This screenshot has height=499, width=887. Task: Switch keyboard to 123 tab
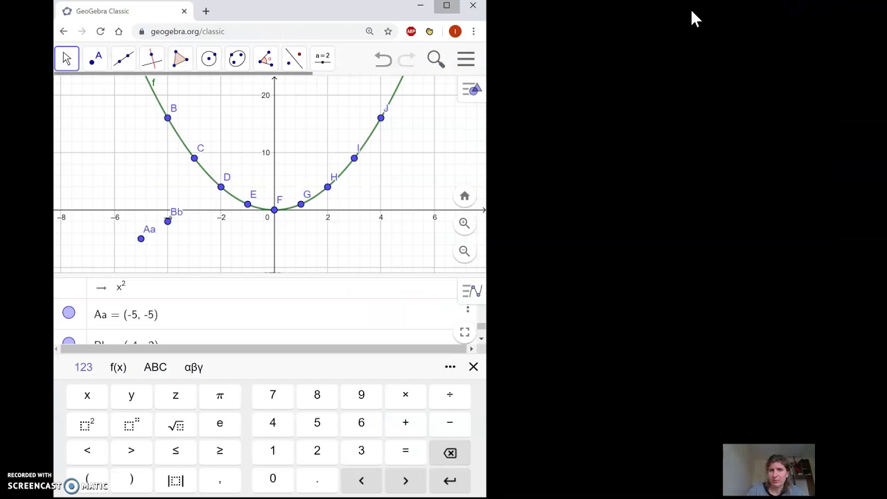pyautogui.click(x=83, y=367)
